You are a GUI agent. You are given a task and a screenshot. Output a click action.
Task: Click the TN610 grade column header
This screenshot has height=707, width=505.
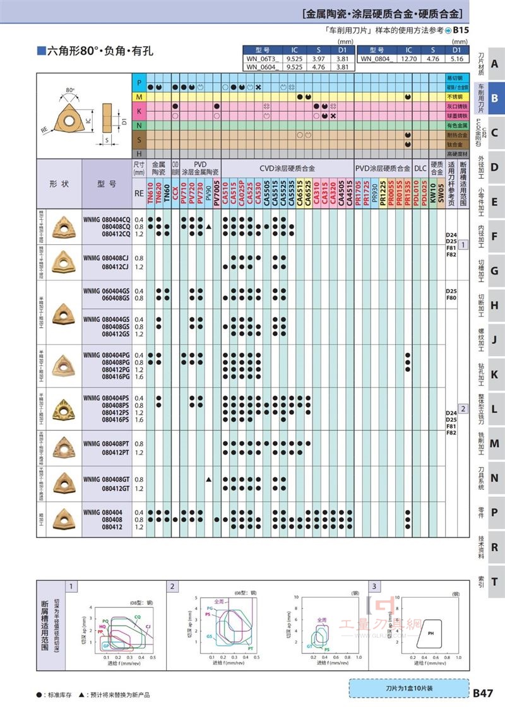[x=150, y=193]
